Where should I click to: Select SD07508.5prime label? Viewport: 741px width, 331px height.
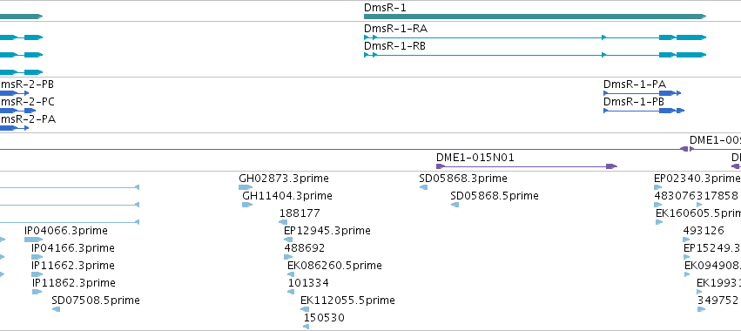pyautogui.click(x=96, y=301)
